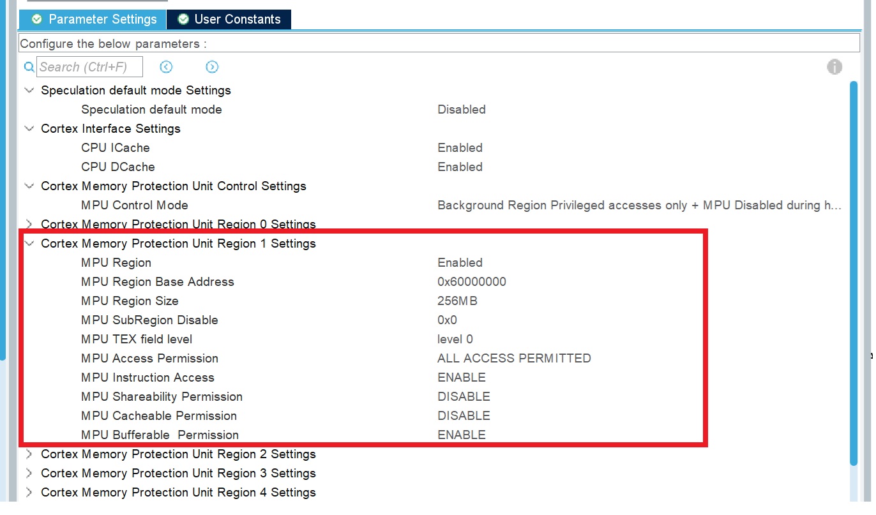Viewport: 876px width, 515px height.
Task: Select the MPU Shareability Permission label
Action: click(x=162, y=396)
